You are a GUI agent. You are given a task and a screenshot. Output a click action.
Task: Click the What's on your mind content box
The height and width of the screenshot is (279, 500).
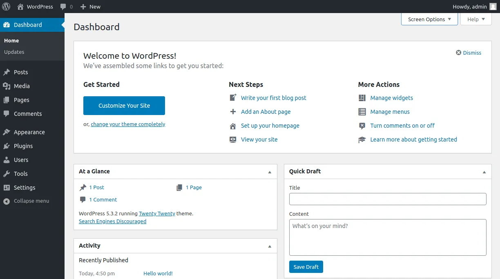tap(388, 237)
